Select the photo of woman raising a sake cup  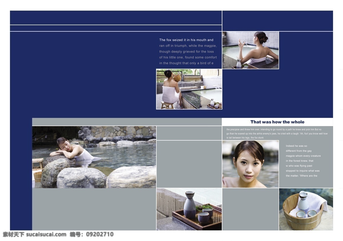[x=250, y=50]
